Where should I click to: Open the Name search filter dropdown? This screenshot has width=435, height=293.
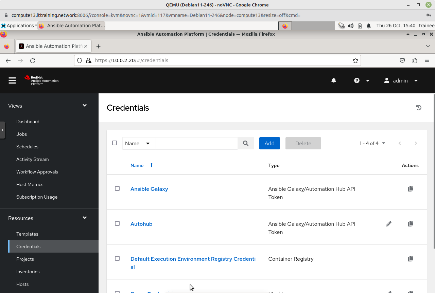(139, 143)
